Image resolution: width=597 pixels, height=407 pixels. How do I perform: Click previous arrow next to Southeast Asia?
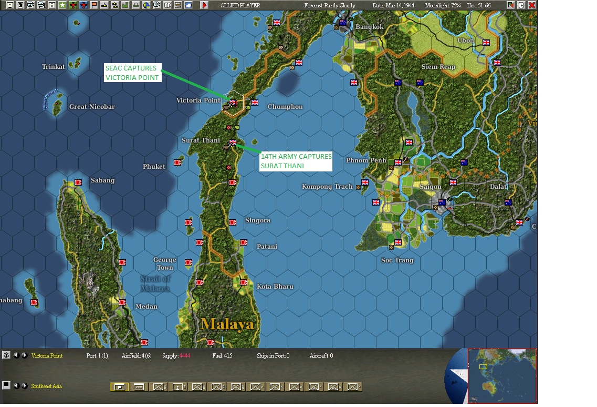(x=16, y=386)
